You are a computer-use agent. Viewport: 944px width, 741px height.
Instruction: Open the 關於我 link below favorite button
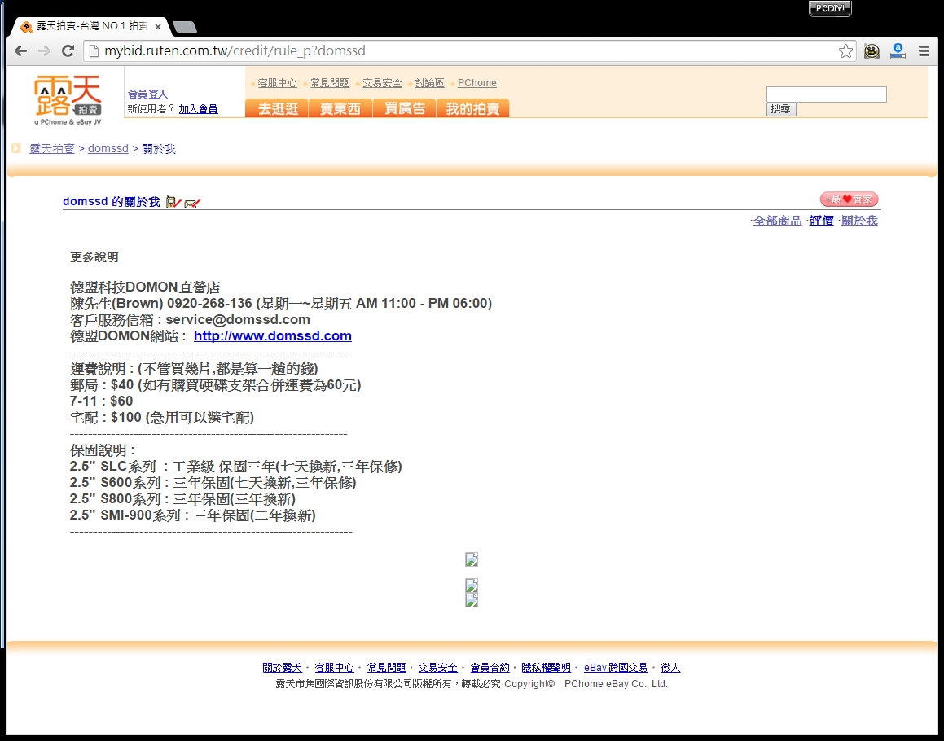point(859,221)
